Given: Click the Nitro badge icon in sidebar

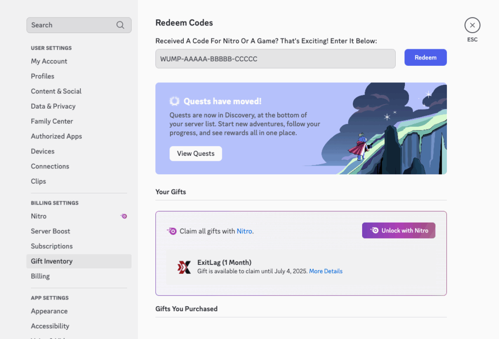Looking at the screenshot, I should point(124,216).
